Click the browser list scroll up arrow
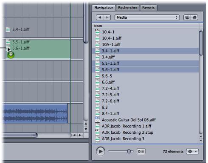Image resolution: width=208 pixels, height=163 pixels. click(x=201, y=136)
